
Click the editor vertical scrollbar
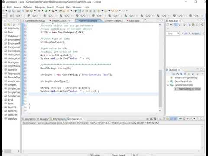[x=160, y=88]
